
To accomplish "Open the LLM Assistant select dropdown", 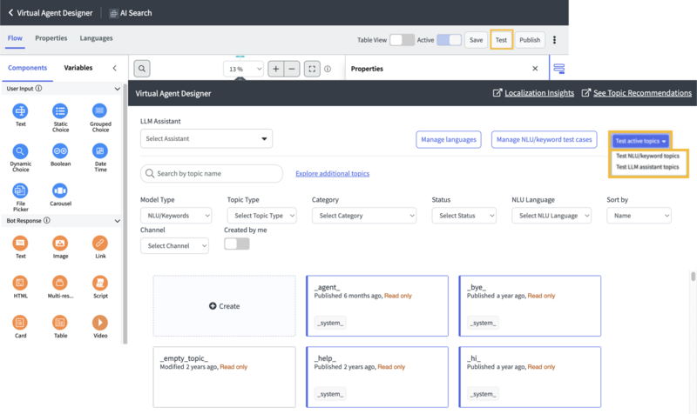I will click(x=206, y=139).
